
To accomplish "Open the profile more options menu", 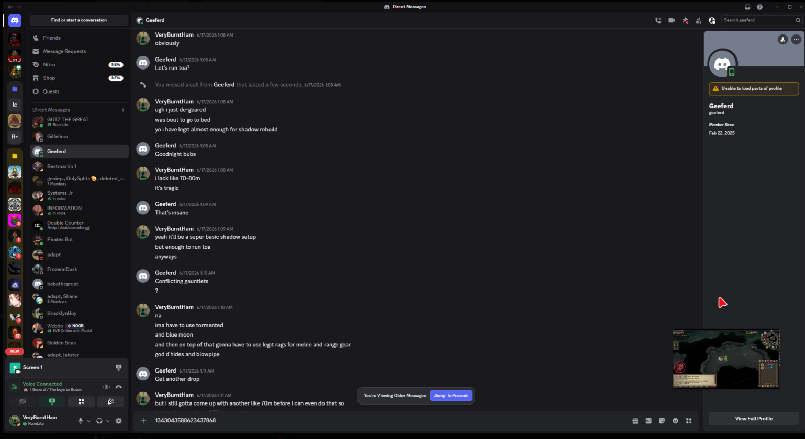I will click(796, 39).
